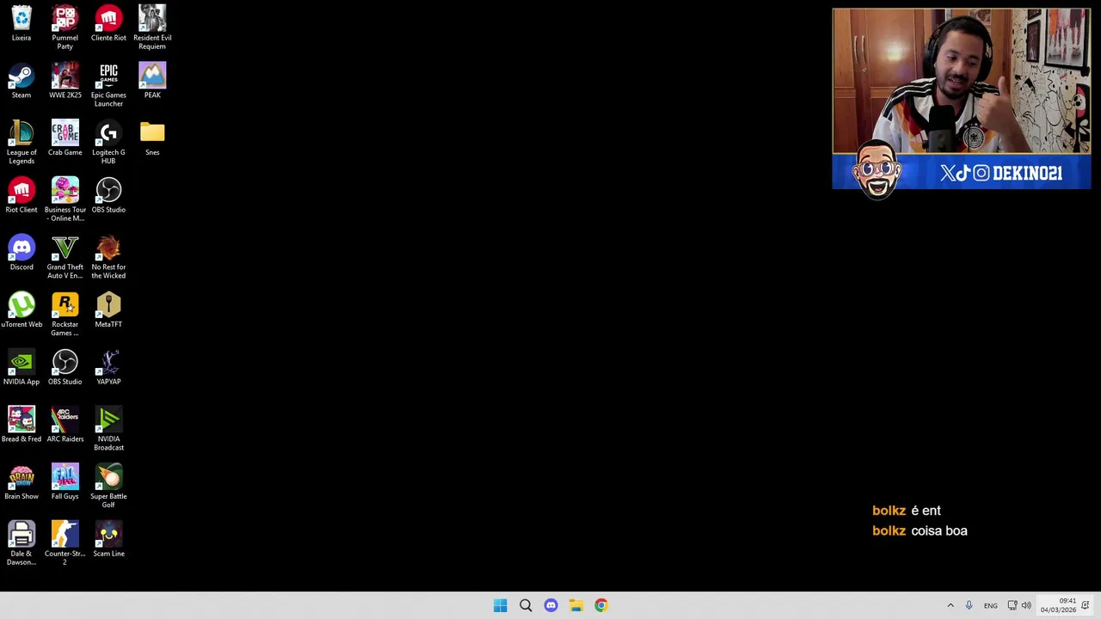Open network and volume quick settings
1101x619 pixels.
(x=1019, y=605)
